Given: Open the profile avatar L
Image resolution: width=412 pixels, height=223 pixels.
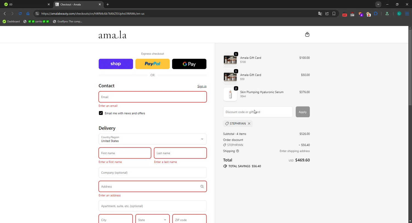Looking at the screenshot, I should pos(399,13).
